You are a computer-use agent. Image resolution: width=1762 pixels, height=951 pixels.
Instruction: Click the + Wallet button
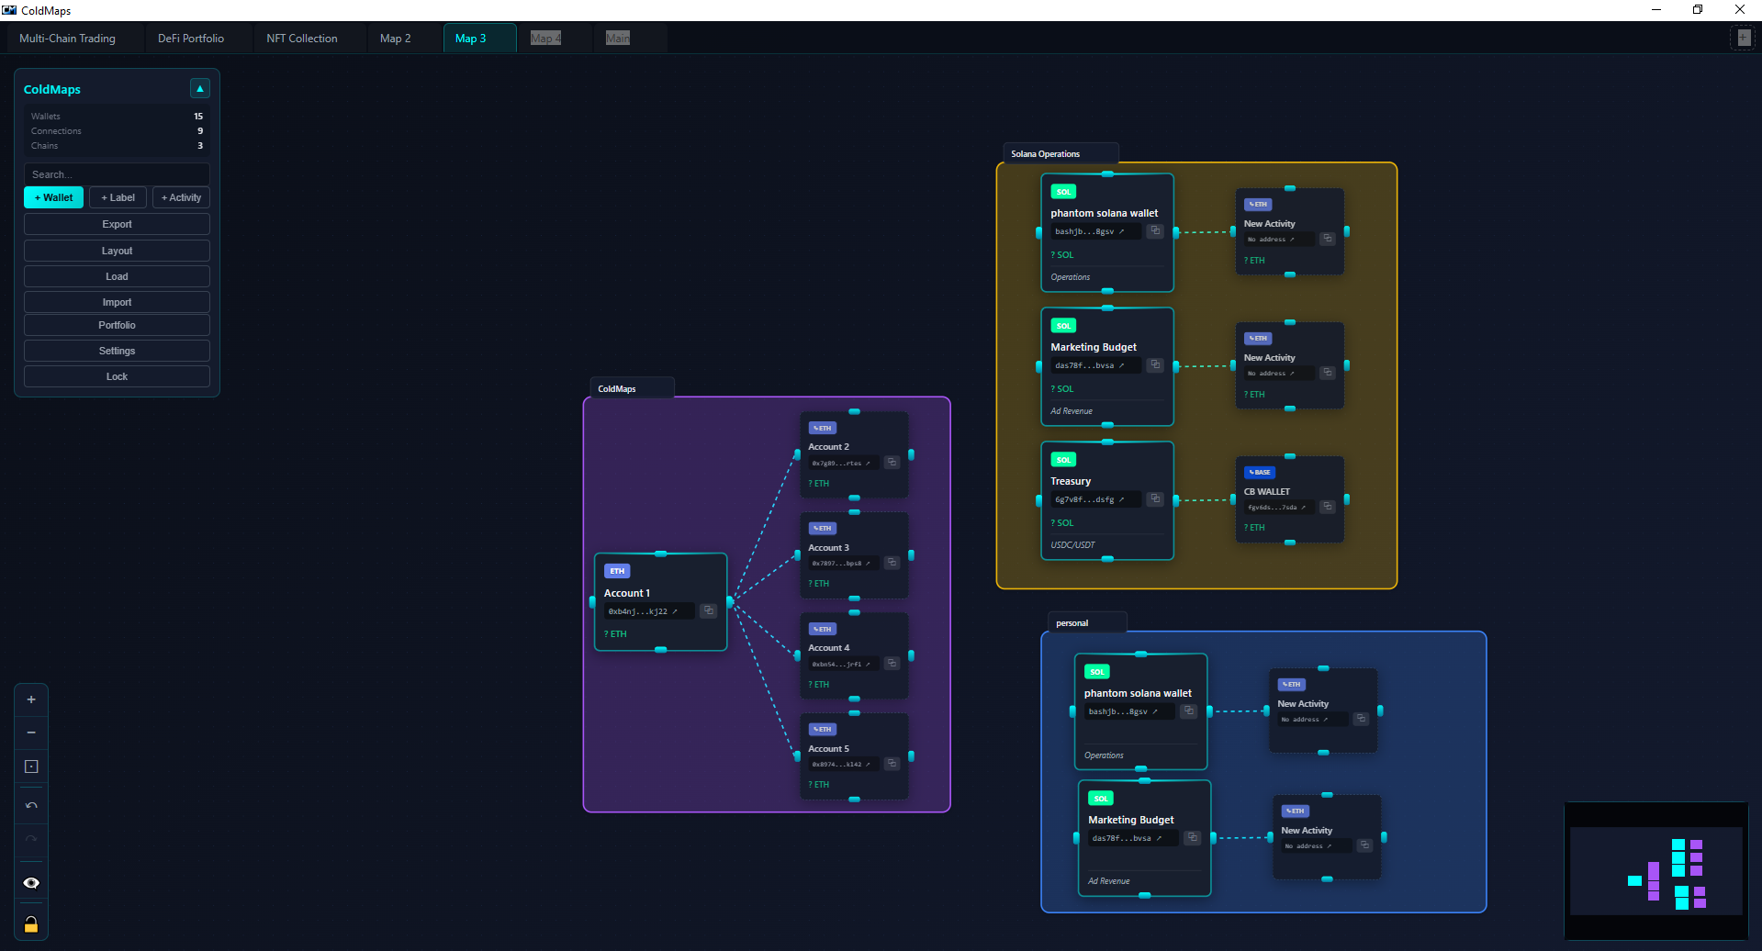coord(53,197)
